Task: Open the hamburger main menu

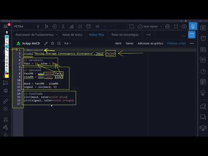Action: click(6, 26)
